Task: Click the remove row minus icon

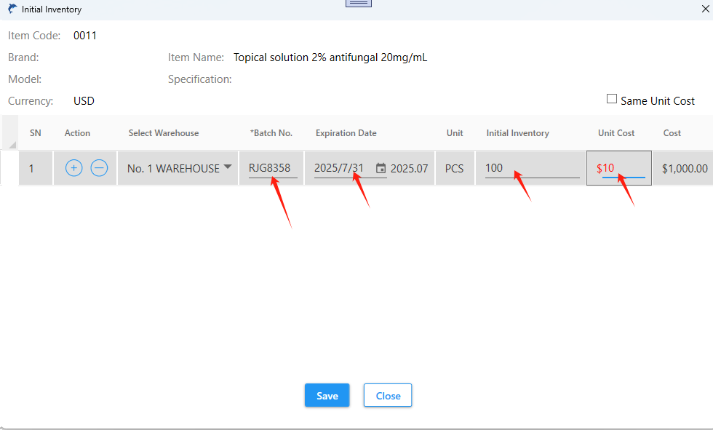Action: click(x=99, y=168)
